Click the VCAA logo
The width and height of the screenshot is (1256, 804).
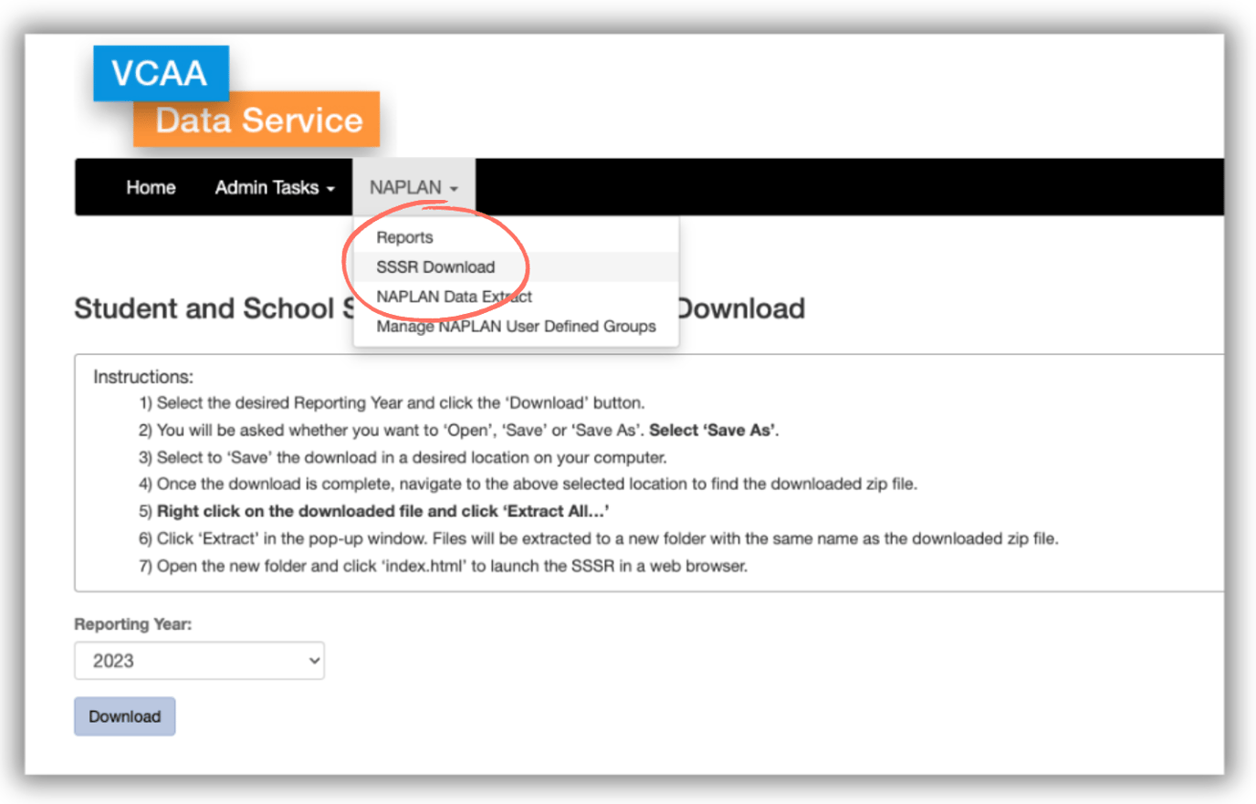[x=161, y=72]
